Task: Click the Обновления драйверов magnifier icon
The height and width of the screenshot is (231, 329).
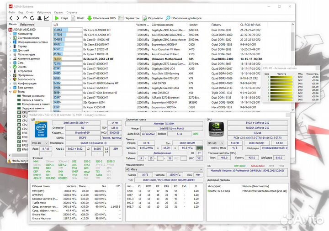Action: (x=168, y=18)
